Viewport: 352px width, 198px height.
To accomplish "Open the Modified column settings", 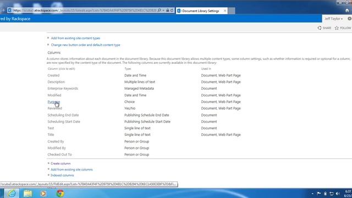I will (x=54, y=95).
